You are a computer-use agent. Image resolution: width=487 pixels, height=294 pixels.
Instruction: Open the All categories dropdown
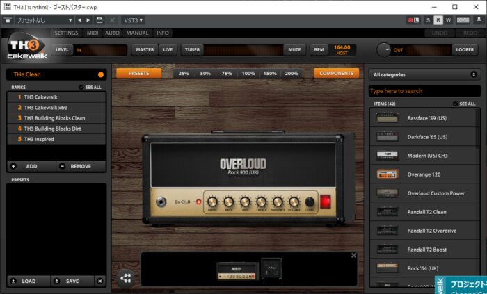point(424,75)
